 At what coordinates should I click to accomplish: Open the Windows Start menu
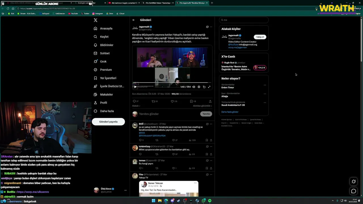153,201
